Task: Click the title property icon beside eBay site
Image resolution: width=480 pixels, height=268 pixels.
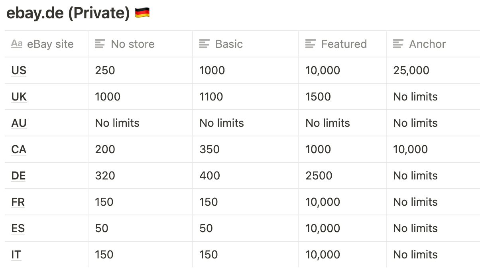Action: (17, 44)
